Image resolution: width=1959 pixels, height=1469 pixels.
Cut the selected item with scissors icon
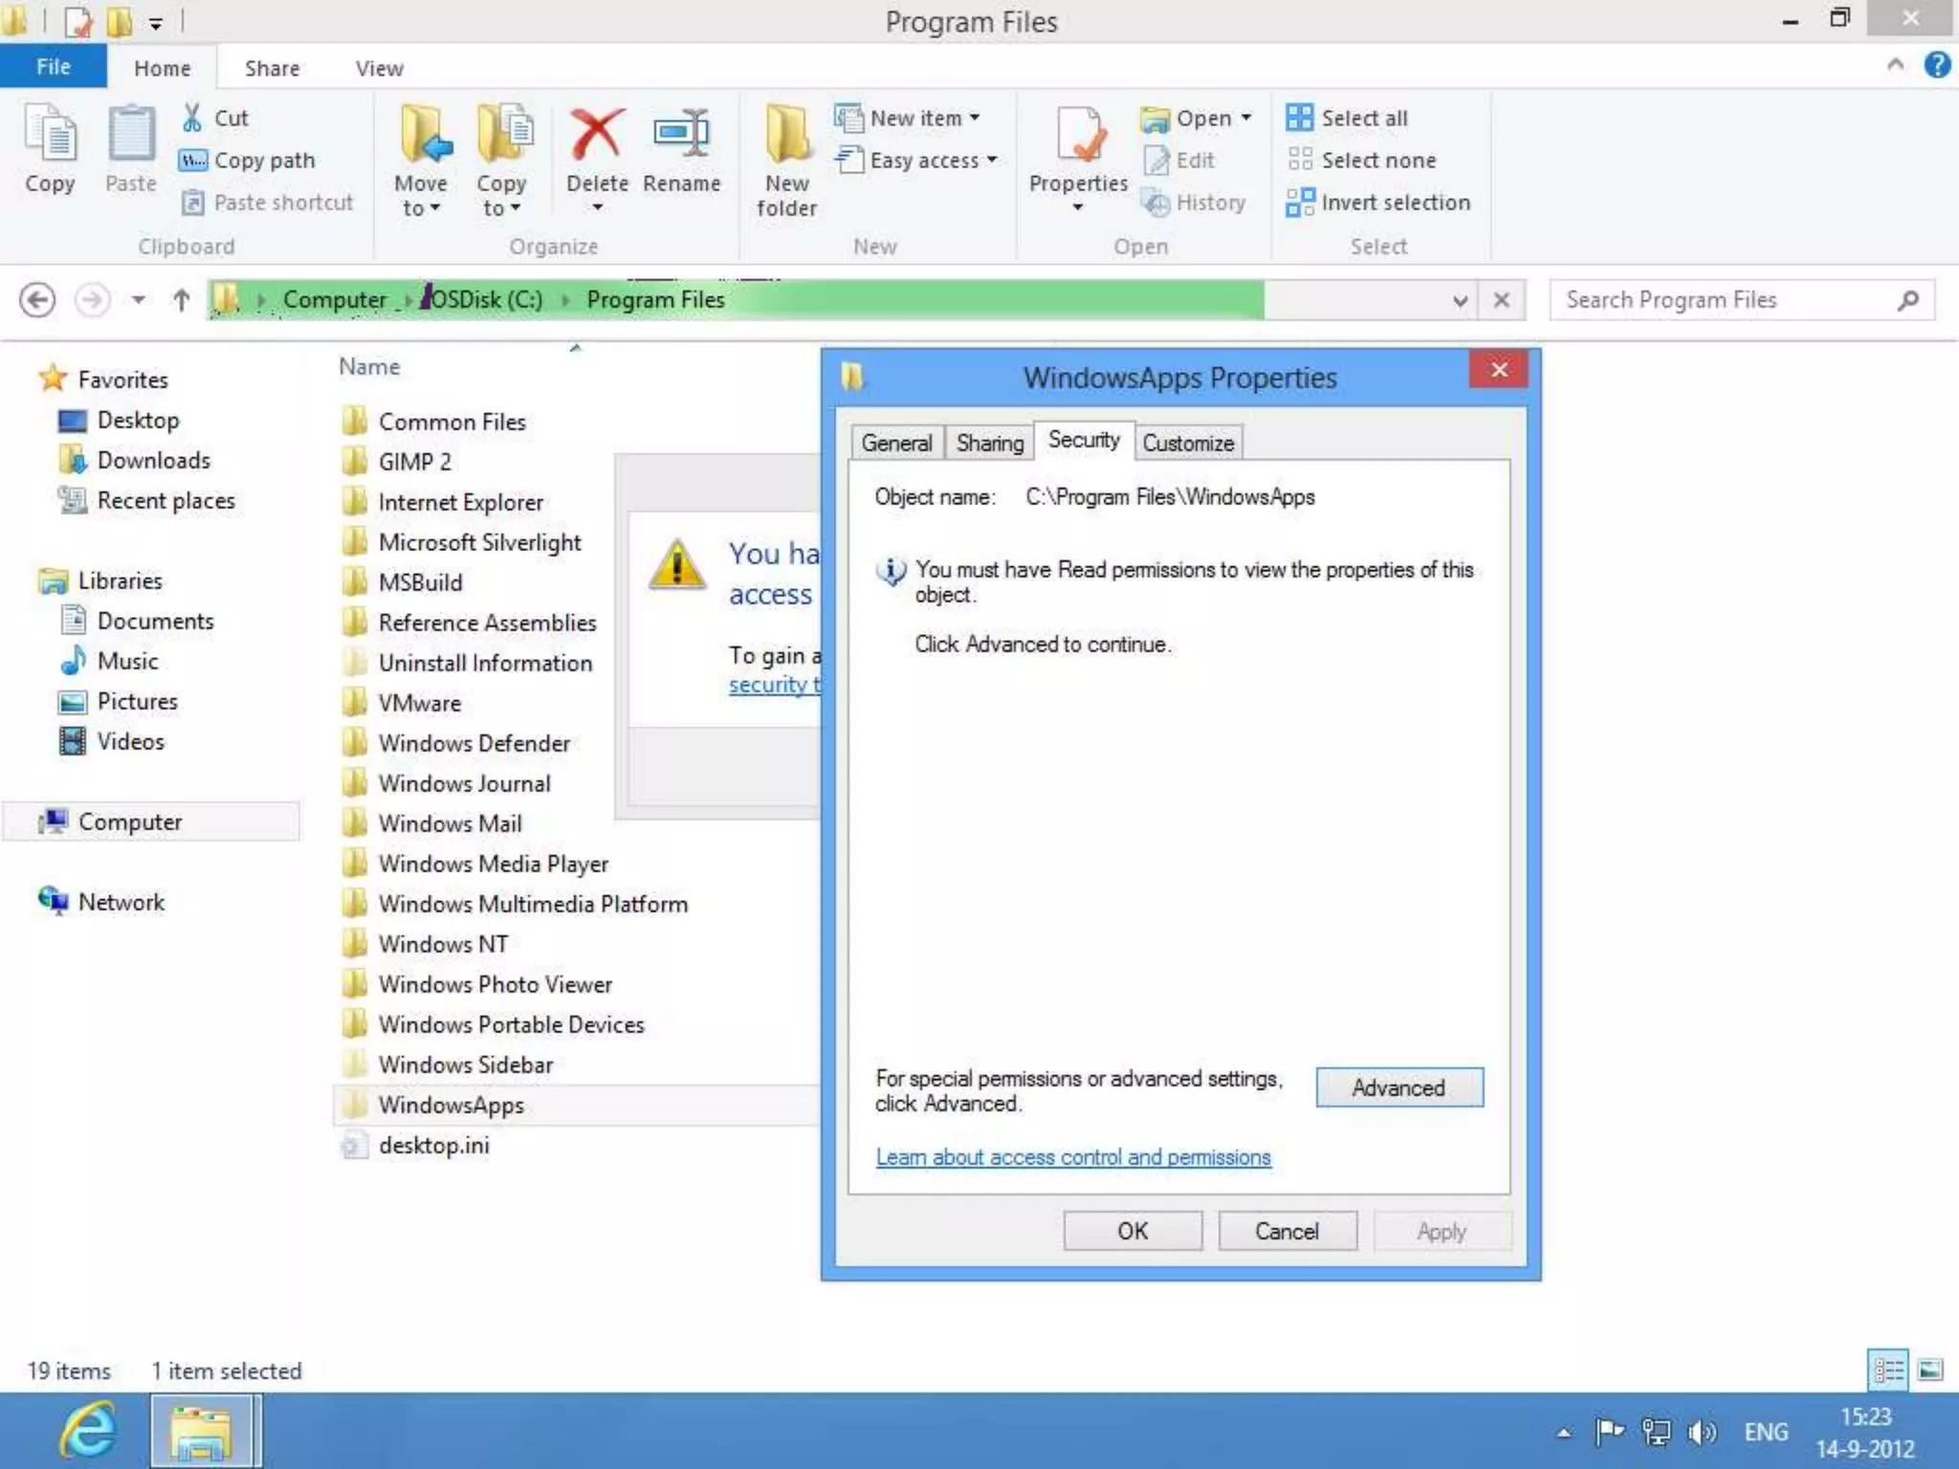216,118
